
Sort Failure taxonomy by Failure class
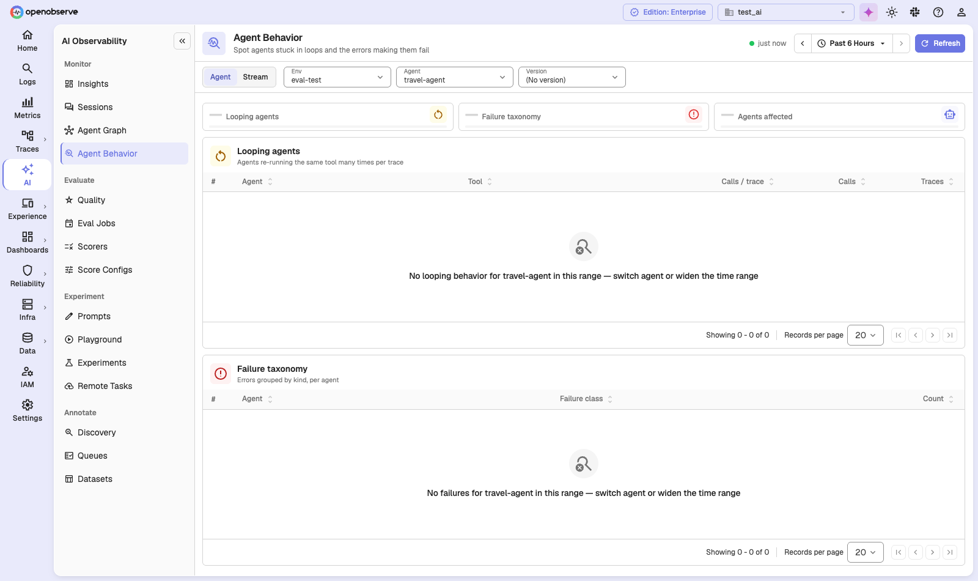pyautogui.click(x=586, y=399)
